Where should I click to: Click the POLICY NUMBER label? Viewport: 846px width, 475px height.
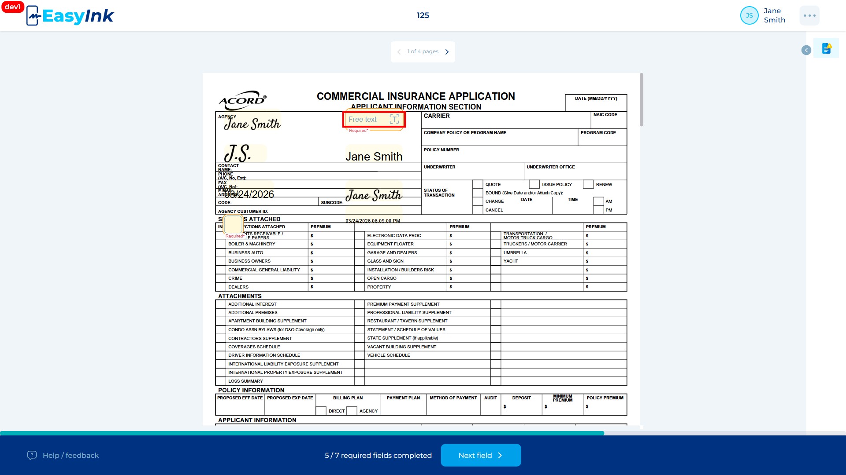click(x=441, y=150)
